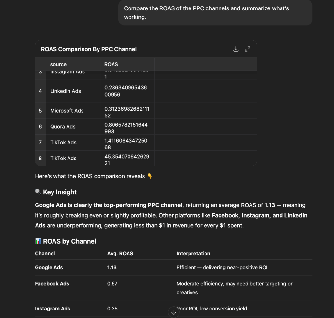
Task: Click row number 5 next to Microsoft Ads
Action: (40, 111)
